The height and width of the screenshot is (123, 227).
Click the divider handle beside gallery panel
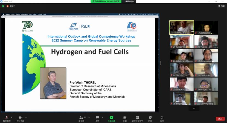click(160, 63)
